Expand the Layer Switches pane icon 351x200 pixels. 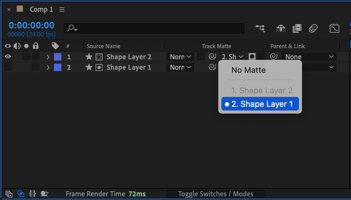point(9,194)
